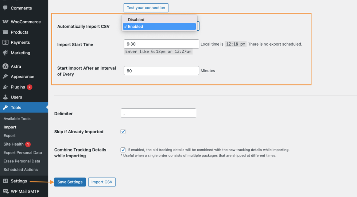Click the Appearance paintbrush icon
The width and height of the screenshot is (357, 197).
click(x=5, y=77)
